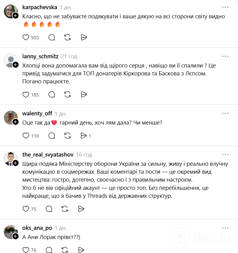Open the more options menu on karpachevska's comment
Image resolution: width=238 pixels, height=253 pixels.
[x=225, y=7]
